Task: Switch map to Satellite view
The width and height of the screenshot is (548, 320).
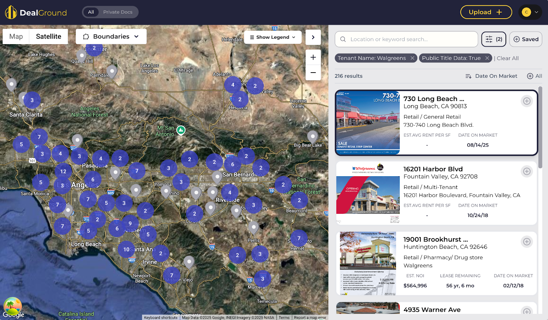Action: coord(49,36)
